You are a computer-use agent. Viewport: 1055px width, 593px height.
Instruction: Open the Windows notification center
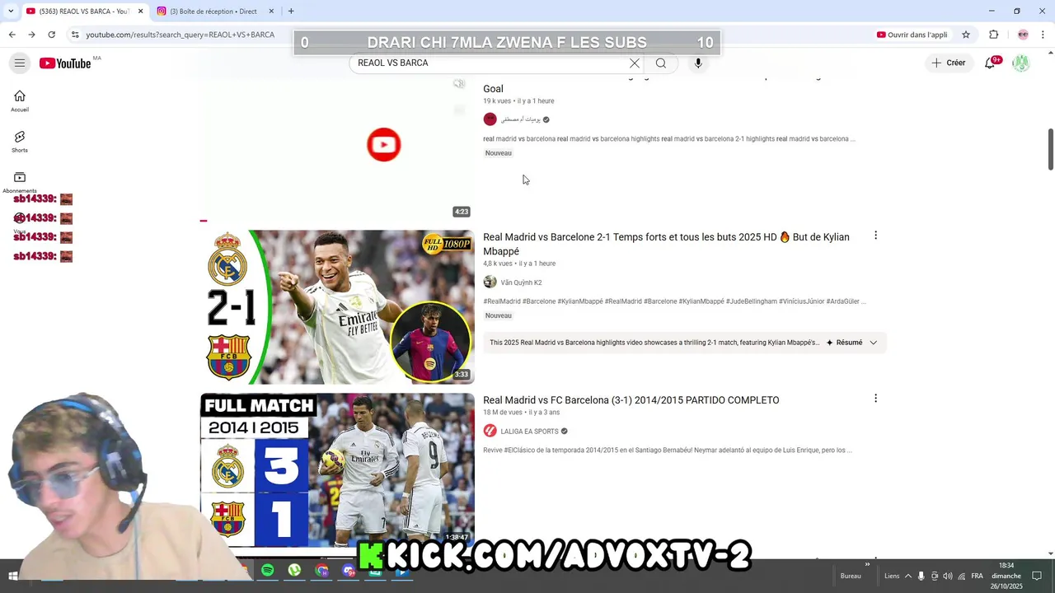pyautogui.click(x=1038, y=576)
